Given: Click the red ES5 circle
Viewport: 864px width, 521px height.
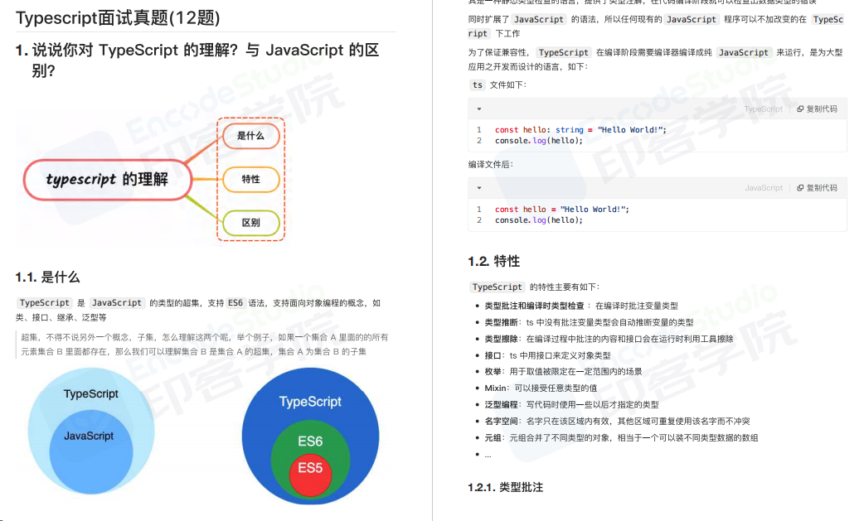Looking at the screenshot, I should [310, 474].
